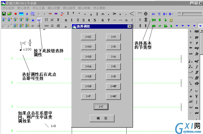Click the red checkmark icon in toolbar
Viewport: 203px width, 134px height.
pos(62,14)
